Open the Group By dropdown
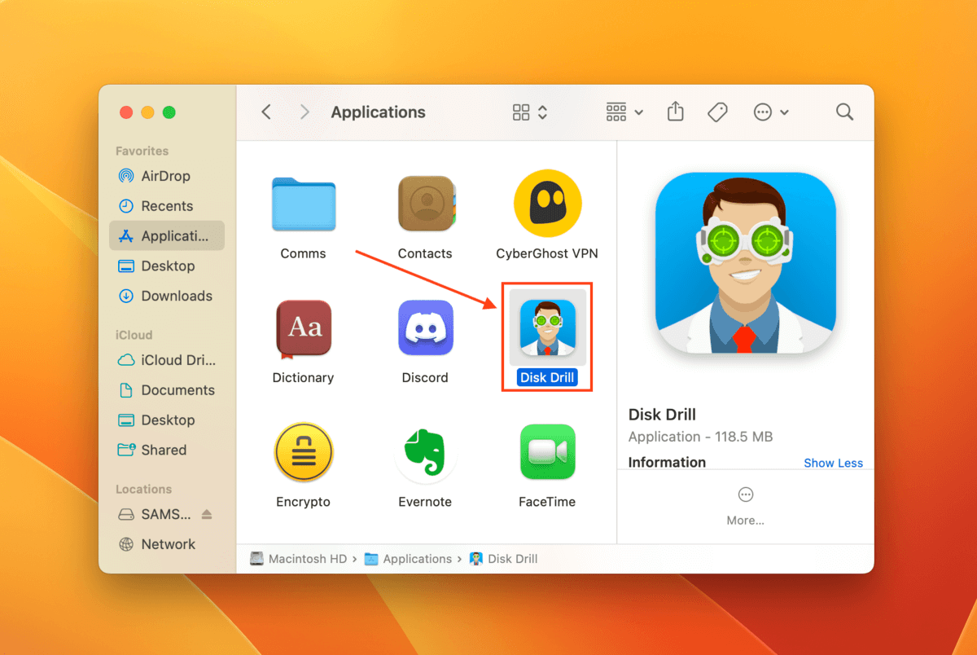This screenshot has width=977, height=655. point(624,112)
